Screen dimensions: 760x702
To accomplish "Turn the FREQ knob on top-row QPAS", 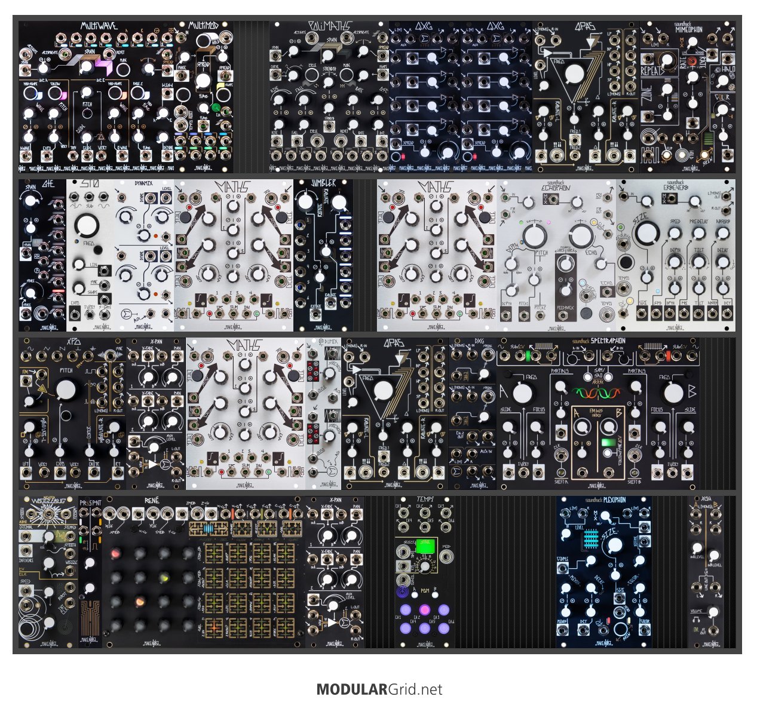I will click(574, 73).
